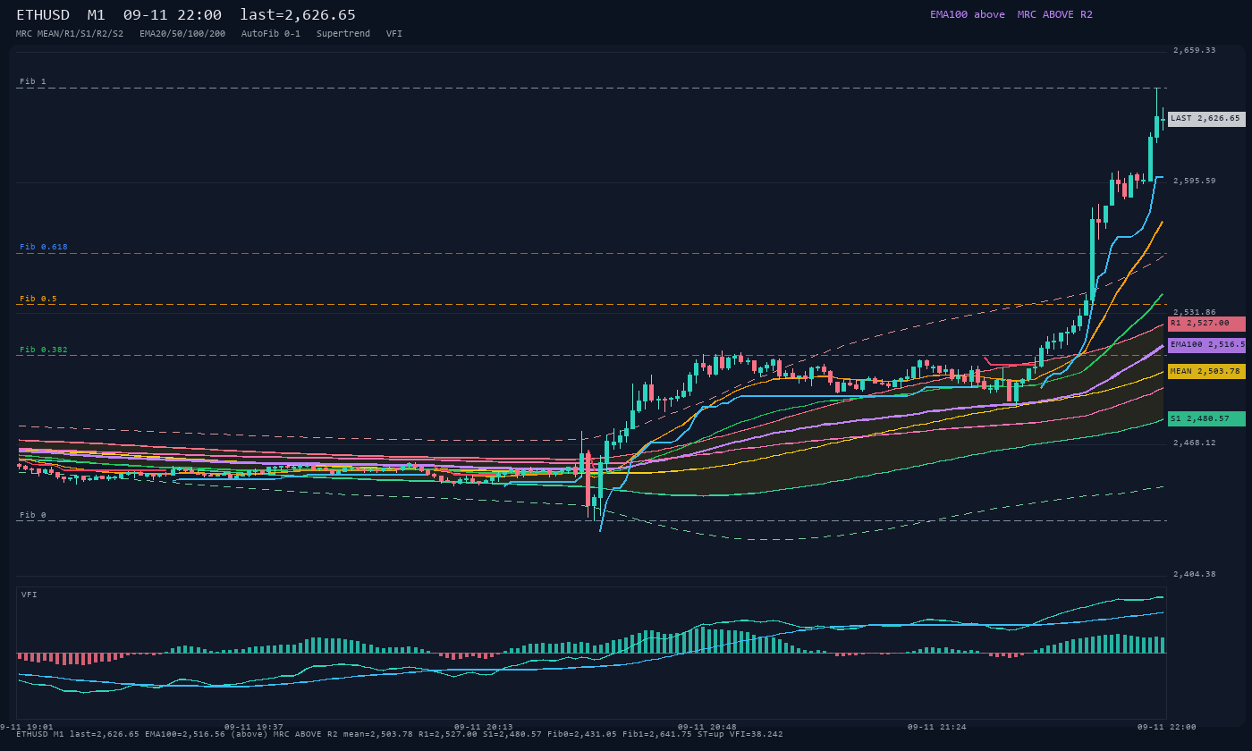Click the 'AutoFib 0-1' indicator legend

tap(271, 33)
